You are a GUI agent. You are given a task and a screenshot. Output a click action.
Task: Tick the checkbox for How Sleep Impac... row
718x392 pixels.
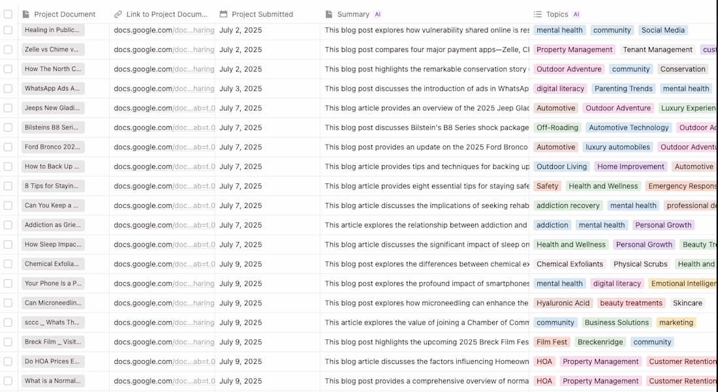click(8, 245)
